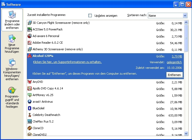Click the Apollo DVD Copy icon
Viewport: 192px width, 140px height.
(x=30, y=88)
